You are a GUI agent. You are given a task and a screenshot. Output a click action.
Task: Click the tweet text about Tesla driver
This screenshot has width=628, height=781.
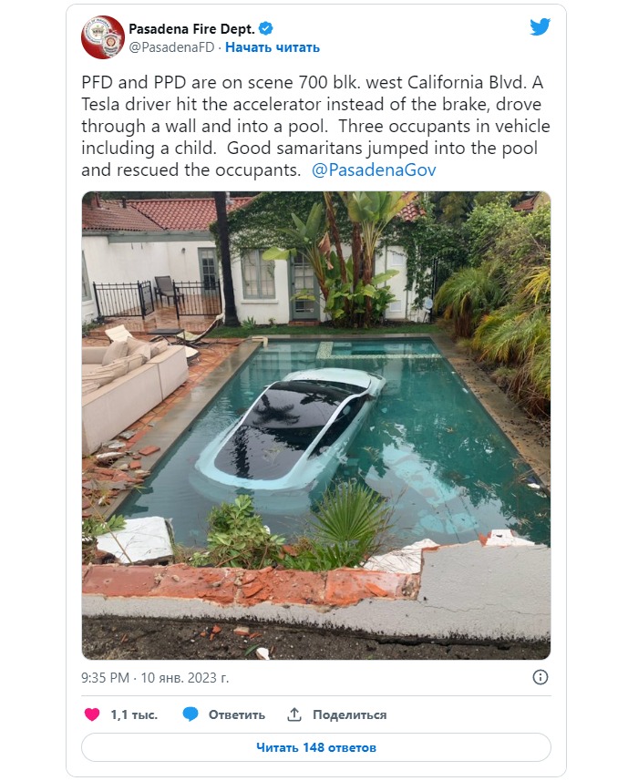point(315,126)
